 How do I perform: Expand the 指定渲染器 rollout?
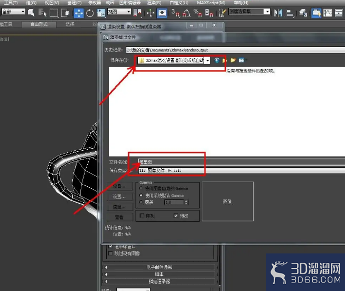(159, 281)
